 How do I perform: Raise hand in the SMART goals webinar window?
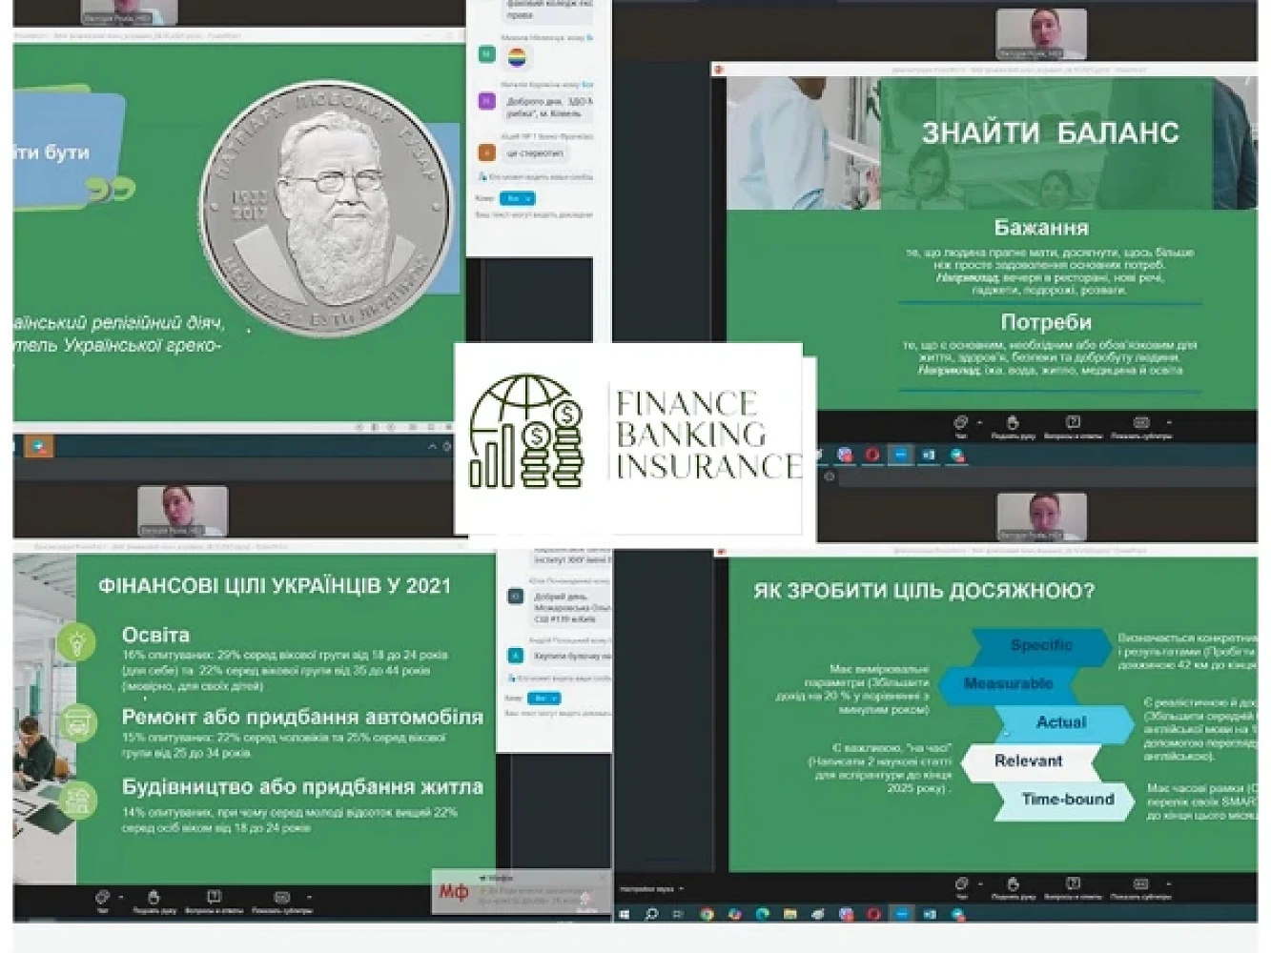pos(1013,885)
